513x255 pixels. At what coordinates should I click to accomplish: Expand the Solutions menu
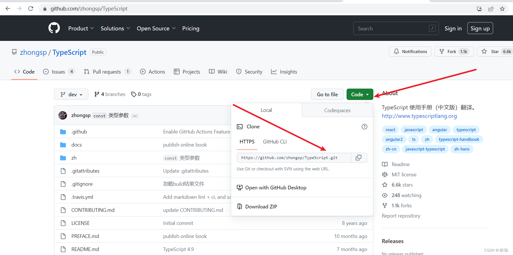click(x=115, y=28)
